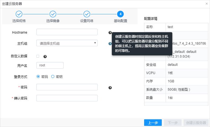Click the Hostname input field
Viewport: 210px width, 127px height.
coord(67,32)
